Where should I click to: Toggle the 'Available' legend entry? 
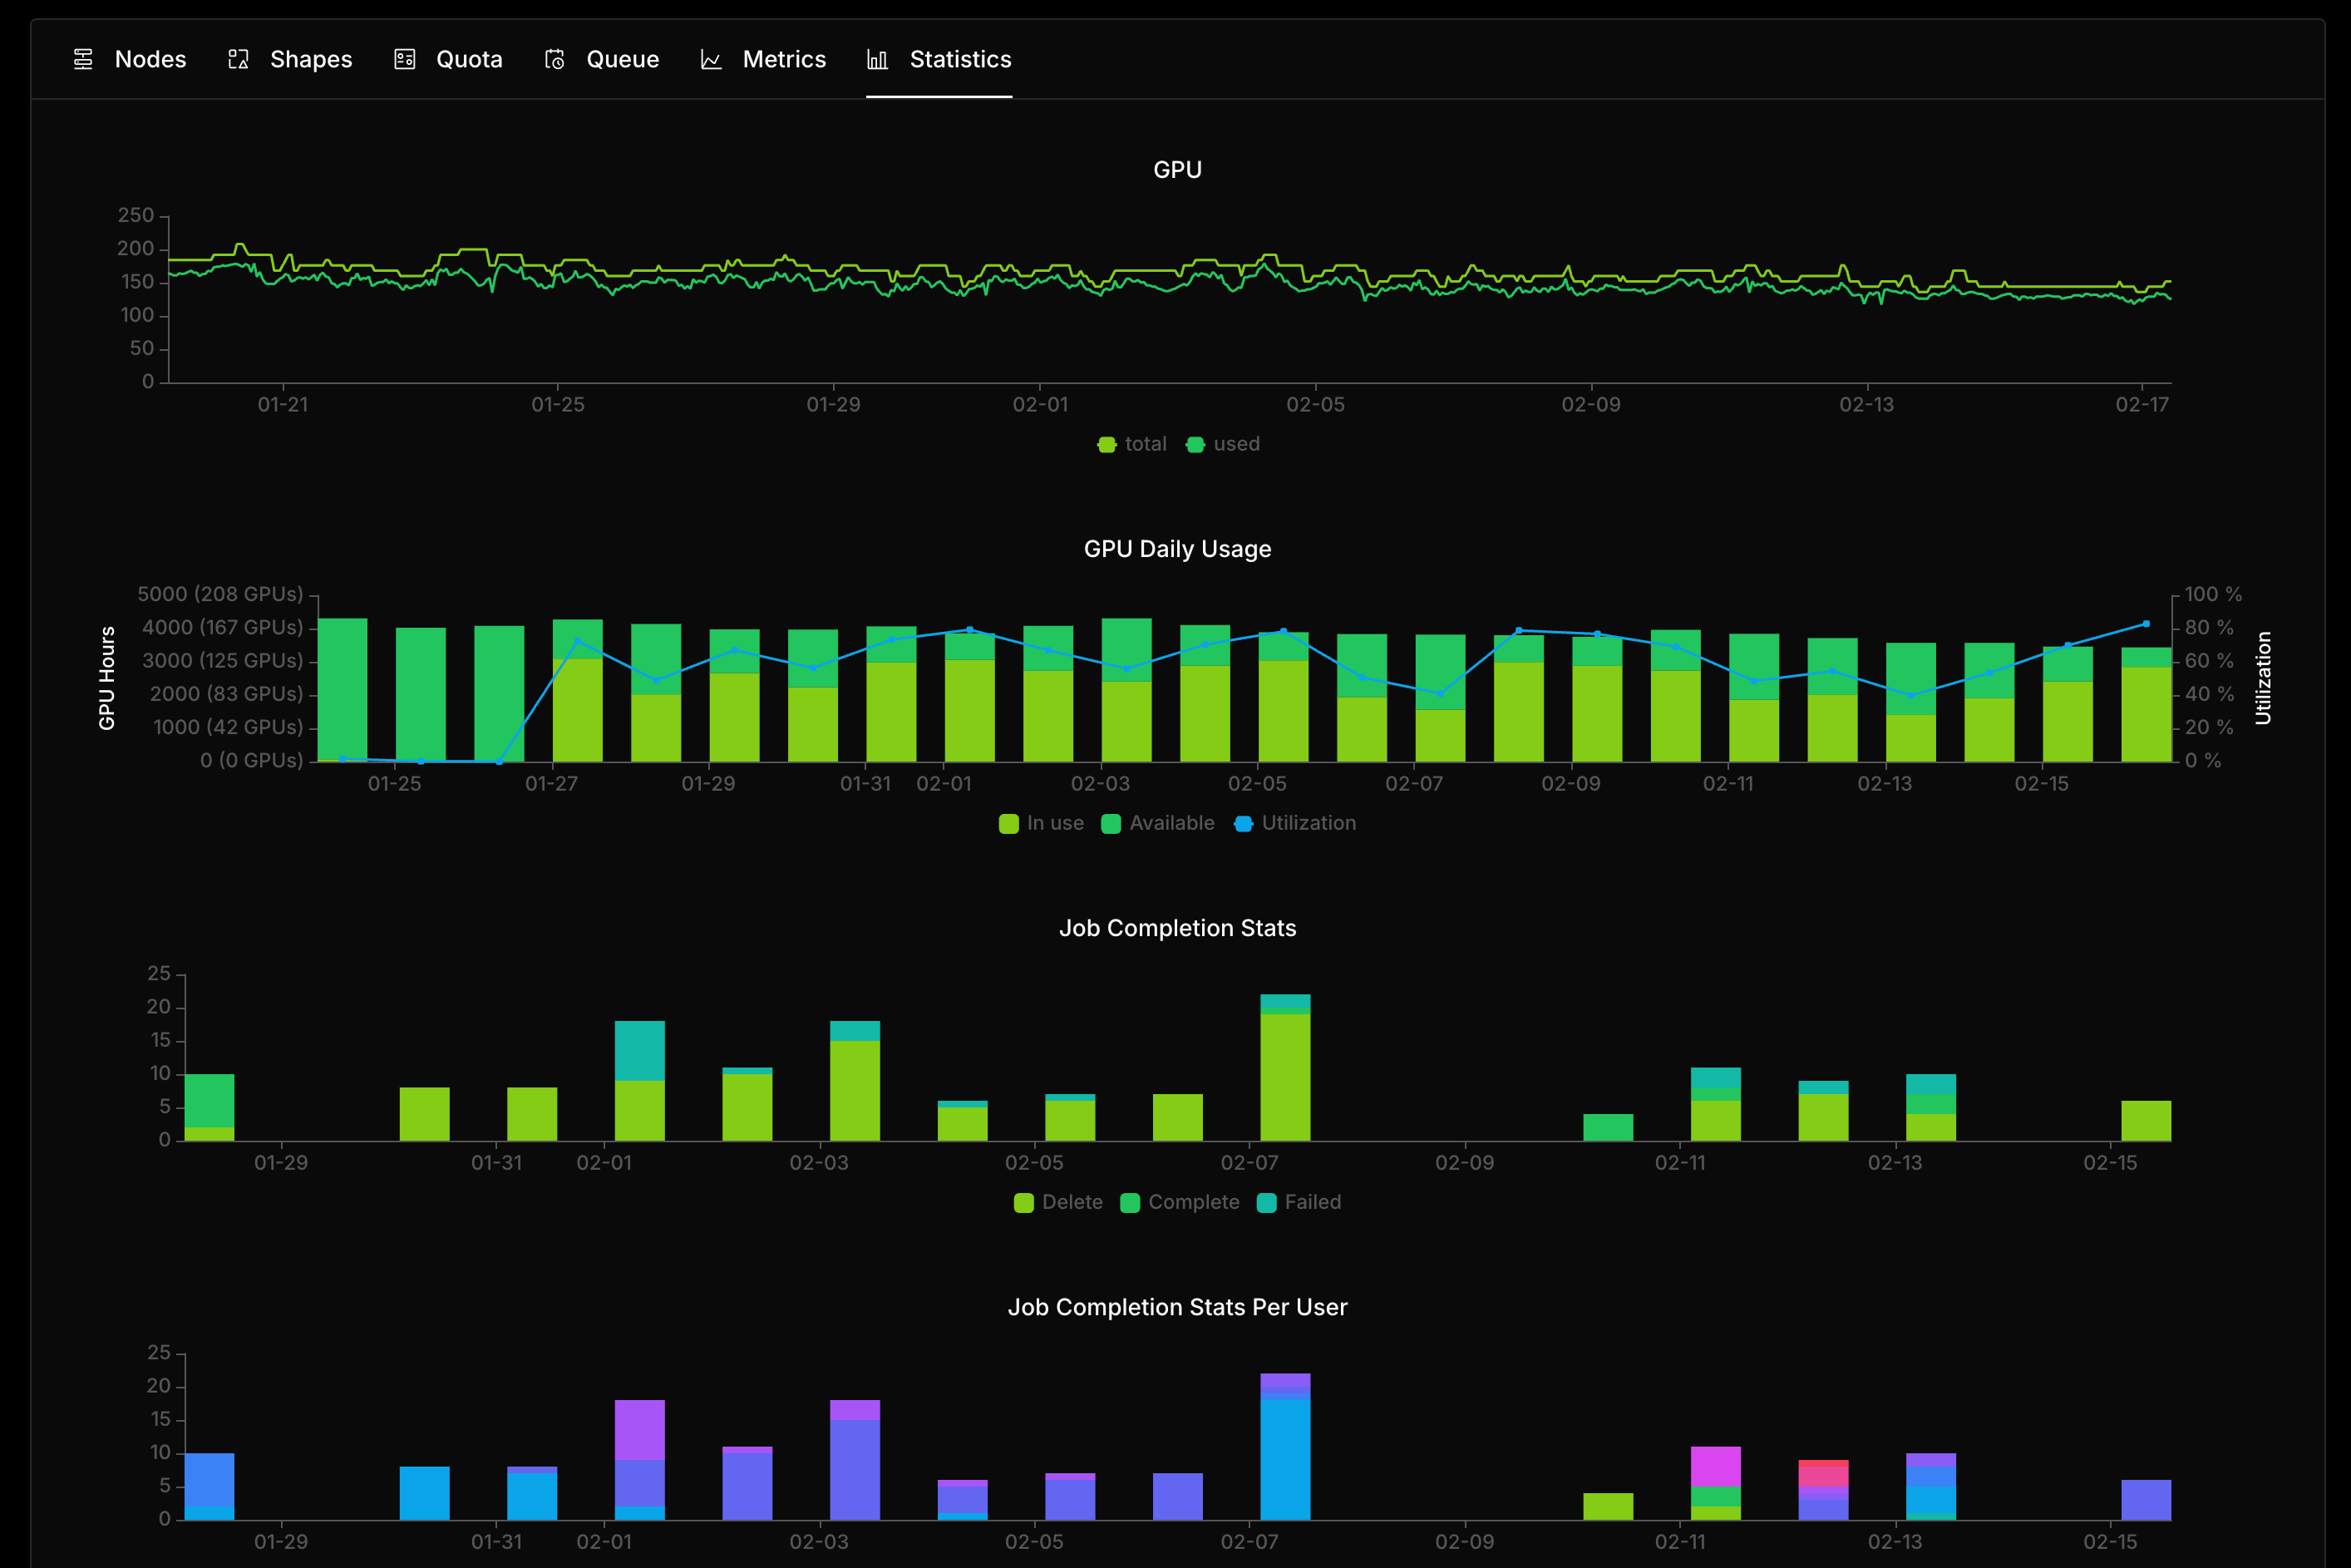click(1158, 824)
